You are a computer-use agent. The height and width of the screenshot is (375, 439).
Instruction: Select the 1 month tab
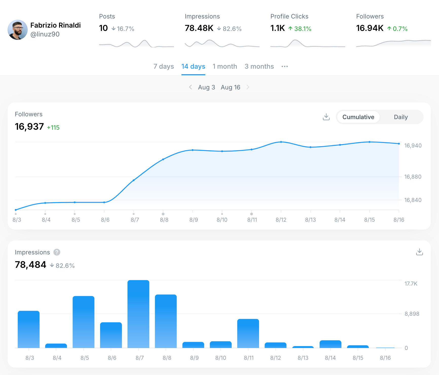pos(225,66)
